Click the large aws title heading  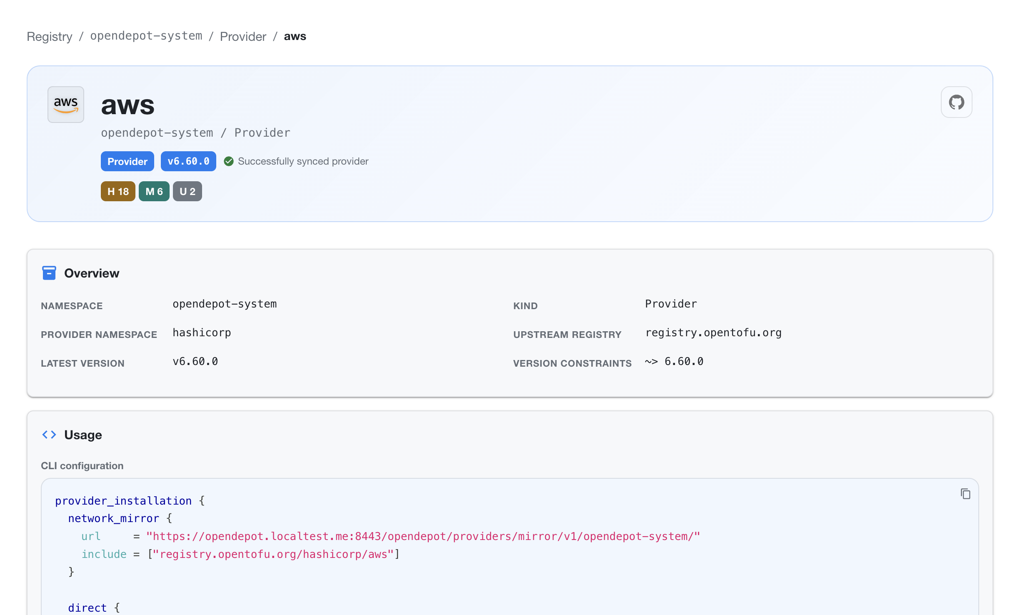pos(128,105)
